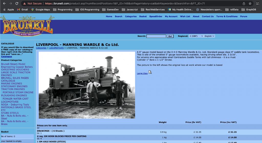This screenshot has width=262, height=143.
Task: Open Search in the top navigation
Action: pos(118,17)
